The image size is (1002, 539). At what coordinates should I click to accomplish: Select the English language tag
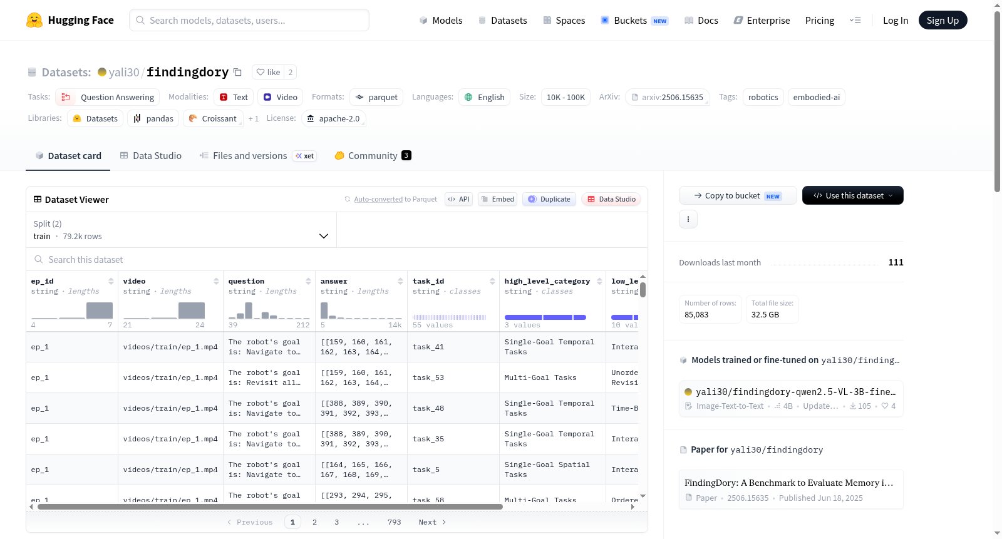click(485, 97)
